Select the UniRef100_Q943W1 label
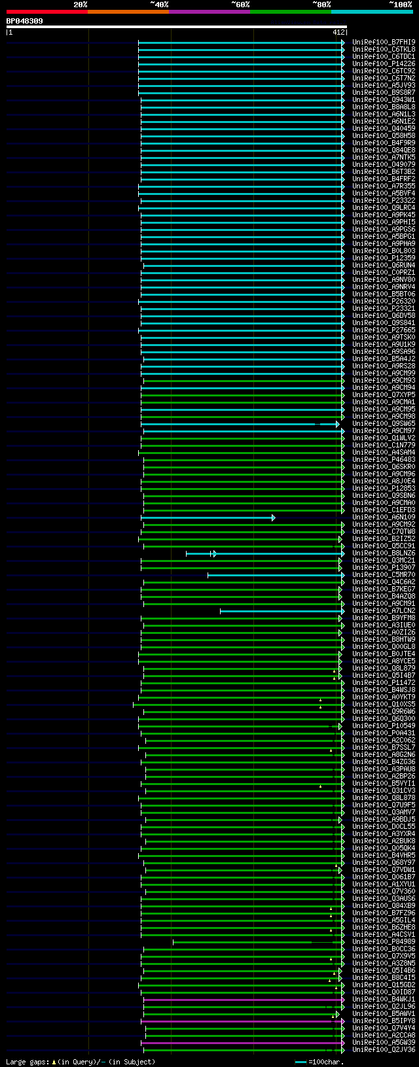Viewport: 419px width, 1067px height. pos(384,99)
